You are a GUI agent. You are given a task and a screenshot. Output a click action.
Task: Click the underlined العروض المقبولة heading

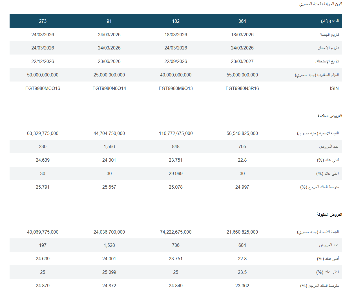pos(329,215)
